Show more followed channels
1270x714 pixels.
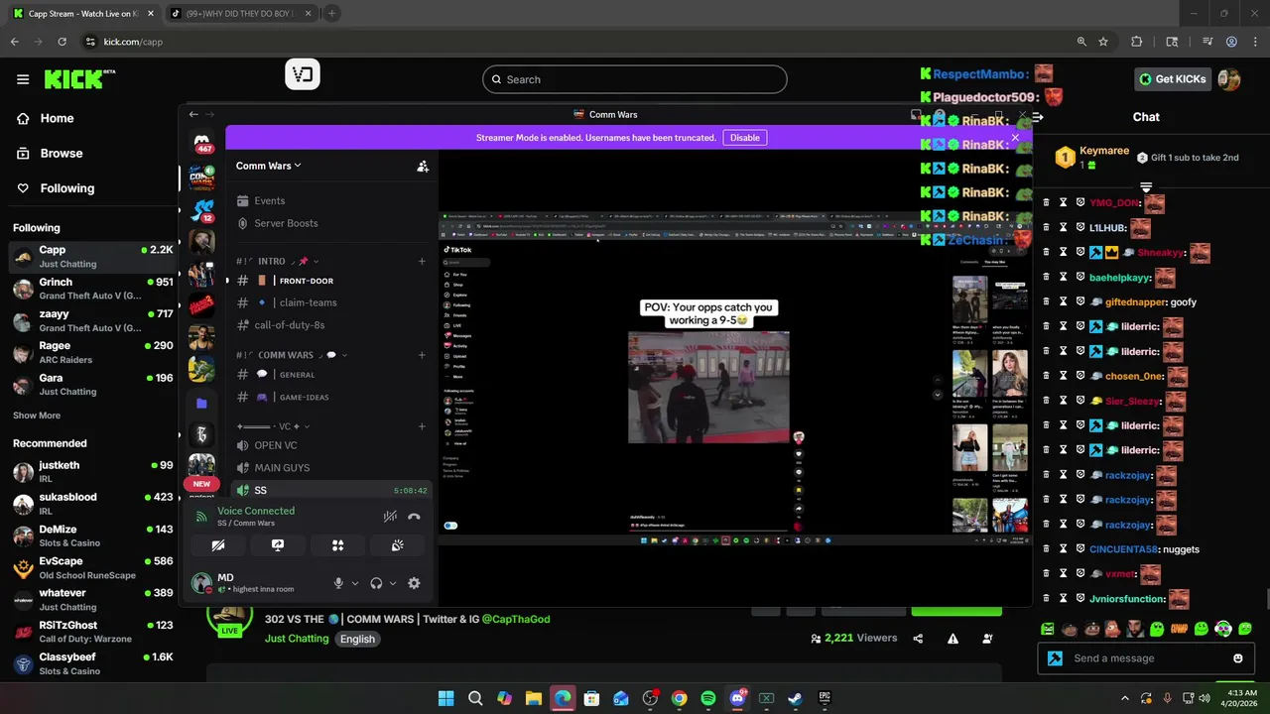coord(37,416)
